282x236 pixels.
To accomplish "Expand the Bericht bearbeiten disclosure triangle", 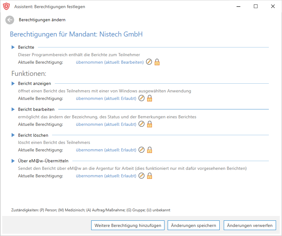I will point(13,109).
